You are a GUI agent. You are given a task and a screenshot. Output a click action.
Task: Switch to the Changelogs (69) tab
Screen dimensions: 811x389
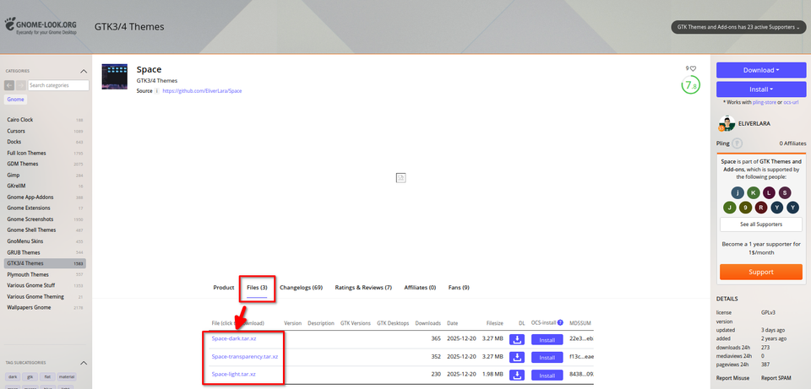point(301,288)
